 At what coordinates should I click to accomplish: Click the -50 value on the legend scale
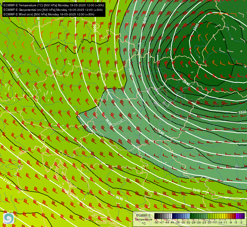point(156,222)
